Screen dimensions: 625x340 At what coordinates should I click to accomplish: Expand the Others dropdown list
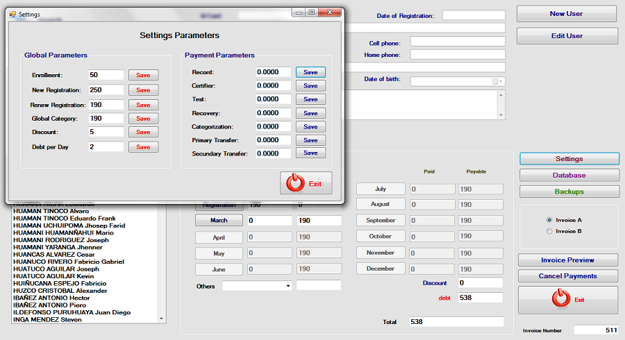click(287, 285)
